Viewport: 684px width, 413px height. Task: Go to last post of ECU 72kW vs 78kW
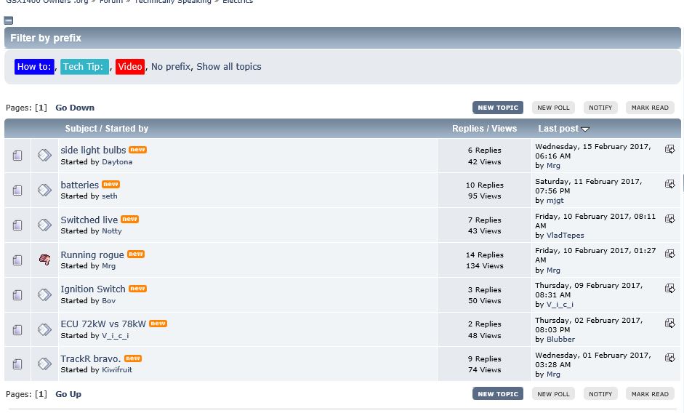point(670,324)
